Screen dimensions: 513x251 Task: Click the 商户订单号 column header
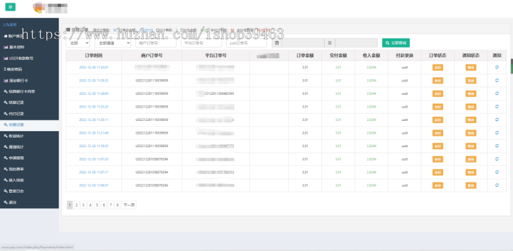(x=152, y=55)
